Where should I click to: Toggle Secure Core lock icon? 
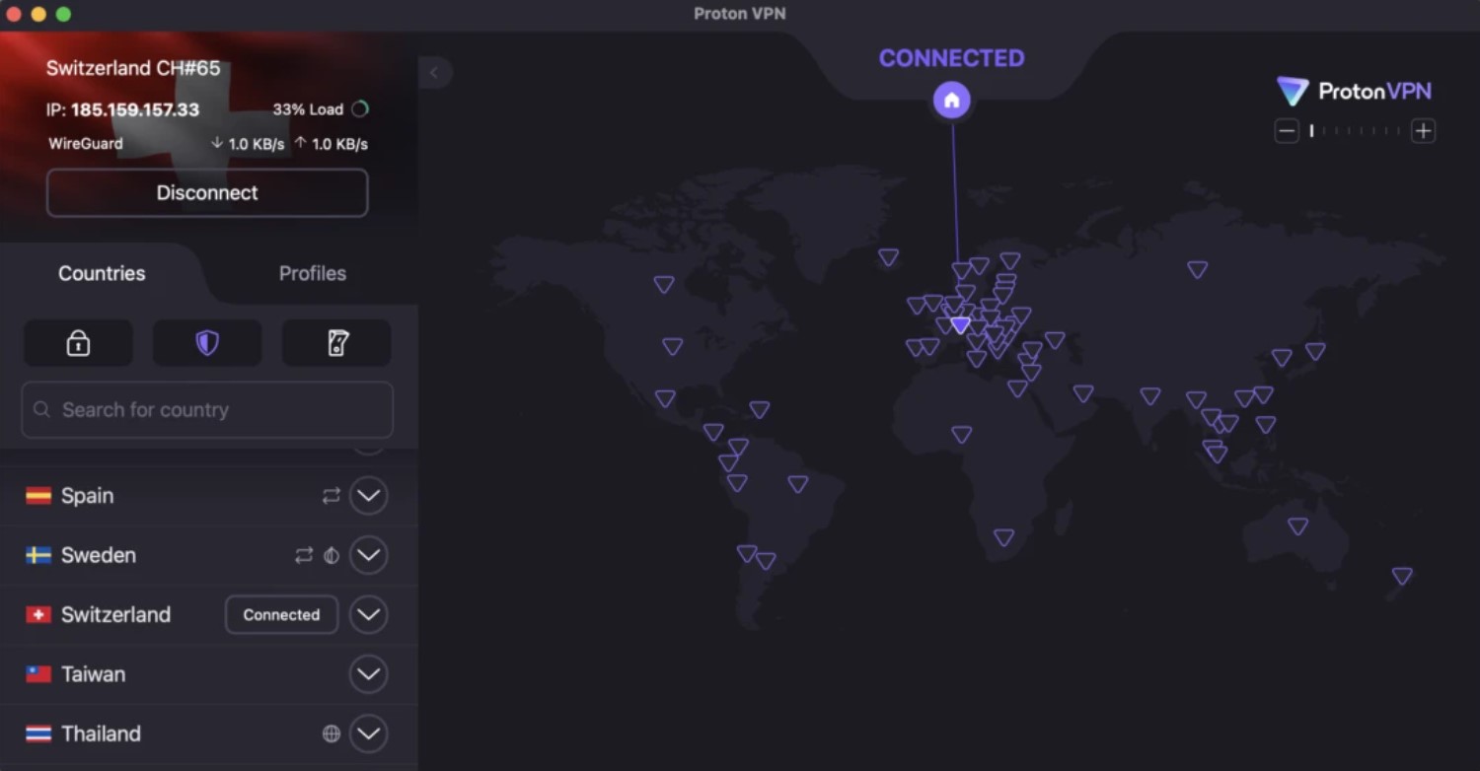[78, 342]
